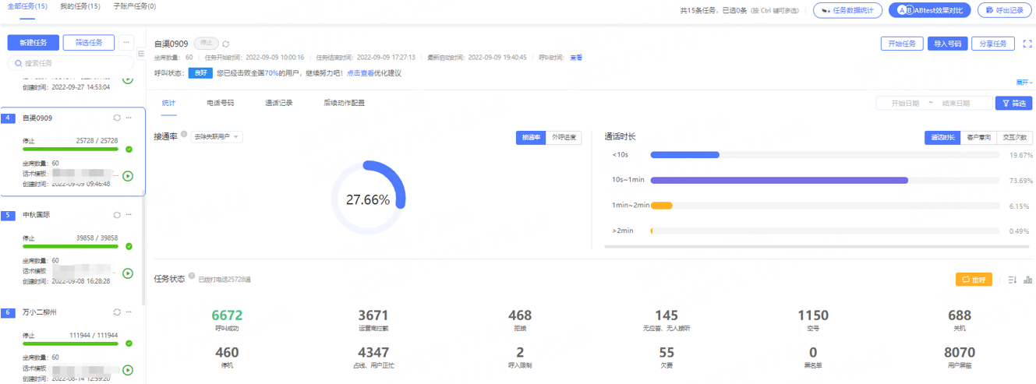Image resolution: width=1036 pixels, height=384 pixels.
Task: Toggle call chart to 客户意向
Action: coord(978,137)
